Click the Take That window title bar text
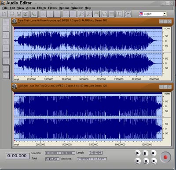 (x=62, y=20)
